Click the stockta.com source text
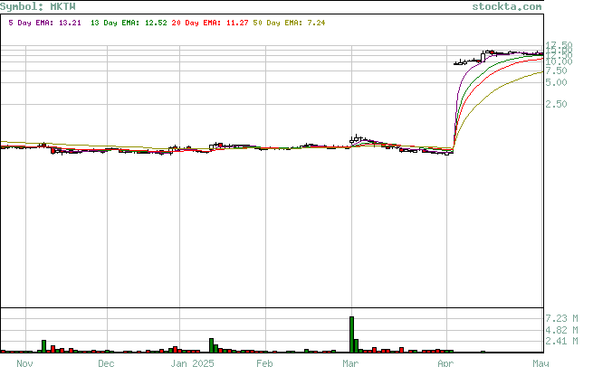The height and width of the screenshot is (367, 593). 507,6
